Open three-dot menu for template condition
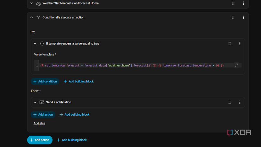261x147 pixels. point(240,43)
